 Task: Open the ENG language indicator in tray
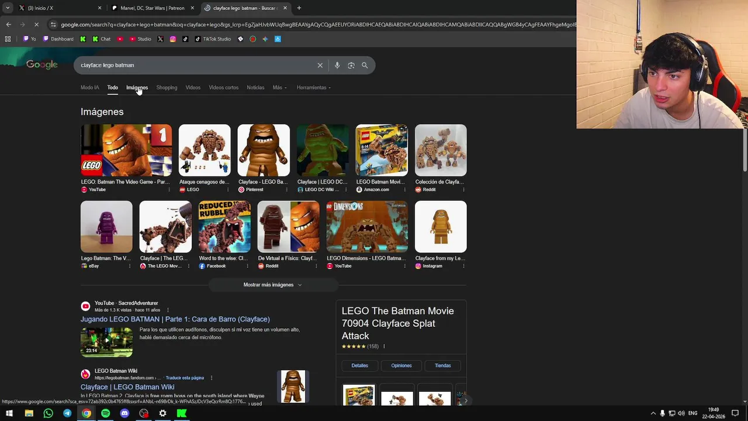tap(692, 413)
